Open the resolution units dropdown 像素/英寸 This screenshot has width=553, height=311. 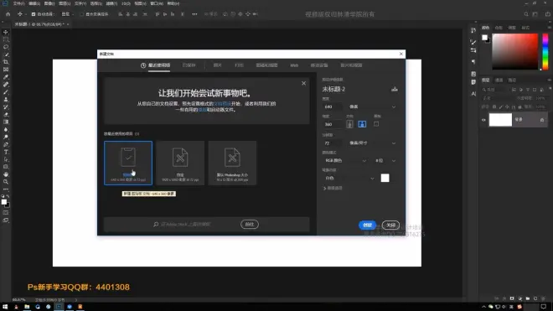[x=372, y=143]
